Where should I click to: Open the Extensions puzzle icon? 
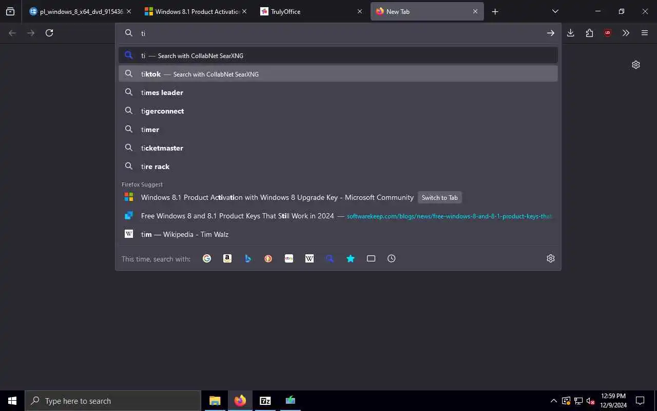589,33
